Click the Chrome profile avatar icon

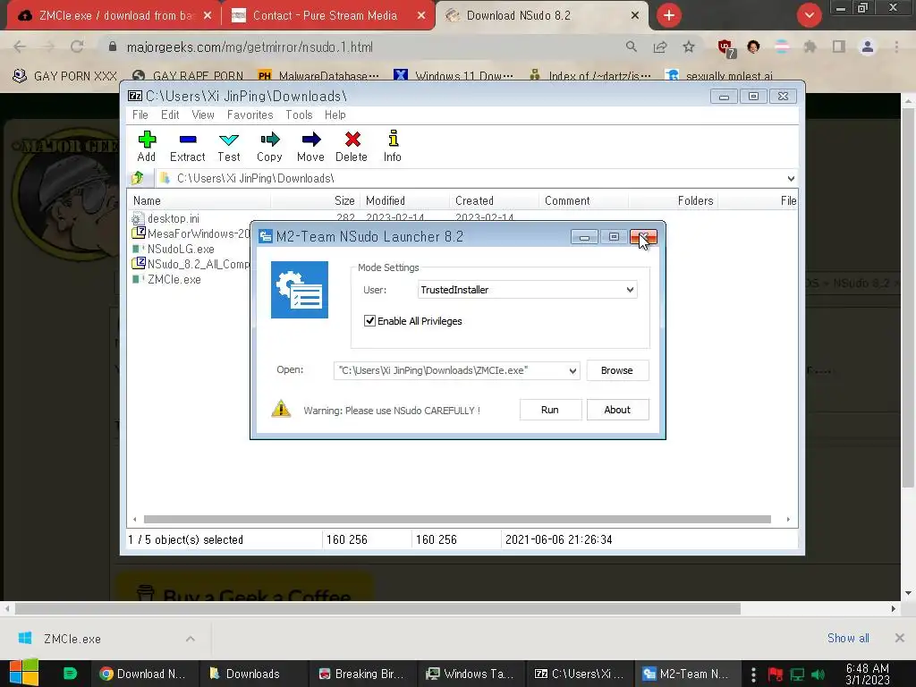(x=868, y=47)
